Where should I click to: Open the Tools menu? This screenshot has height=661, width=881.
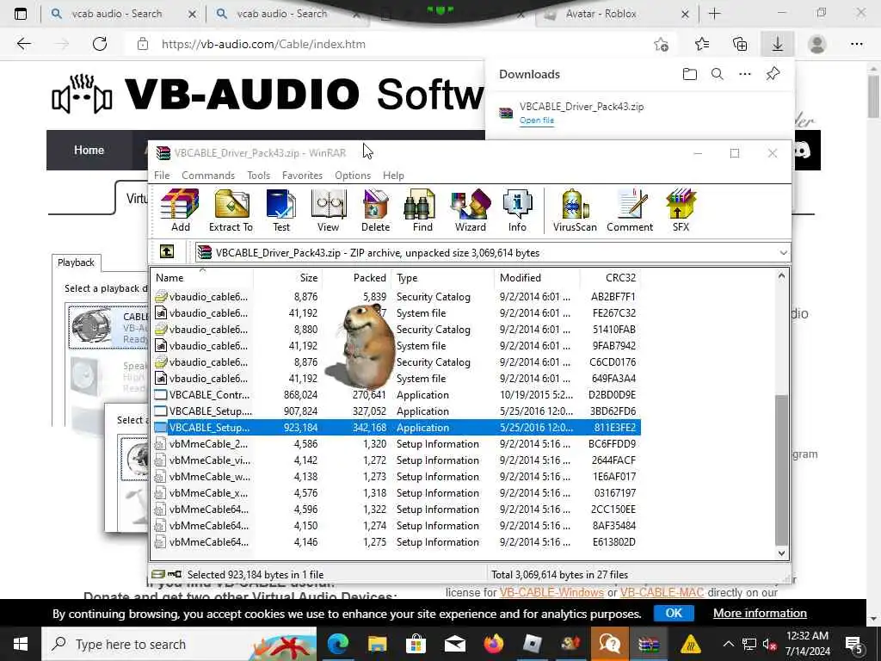(x=258, y=176)
